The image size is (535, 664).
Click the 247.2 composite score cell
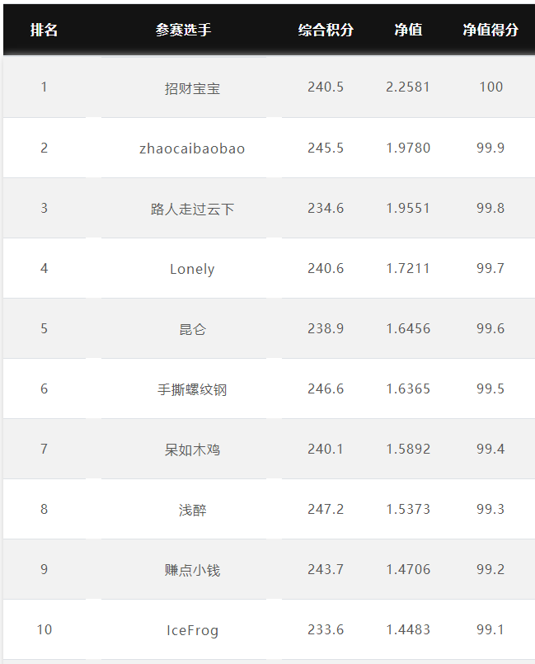click(x=326, y=509)
